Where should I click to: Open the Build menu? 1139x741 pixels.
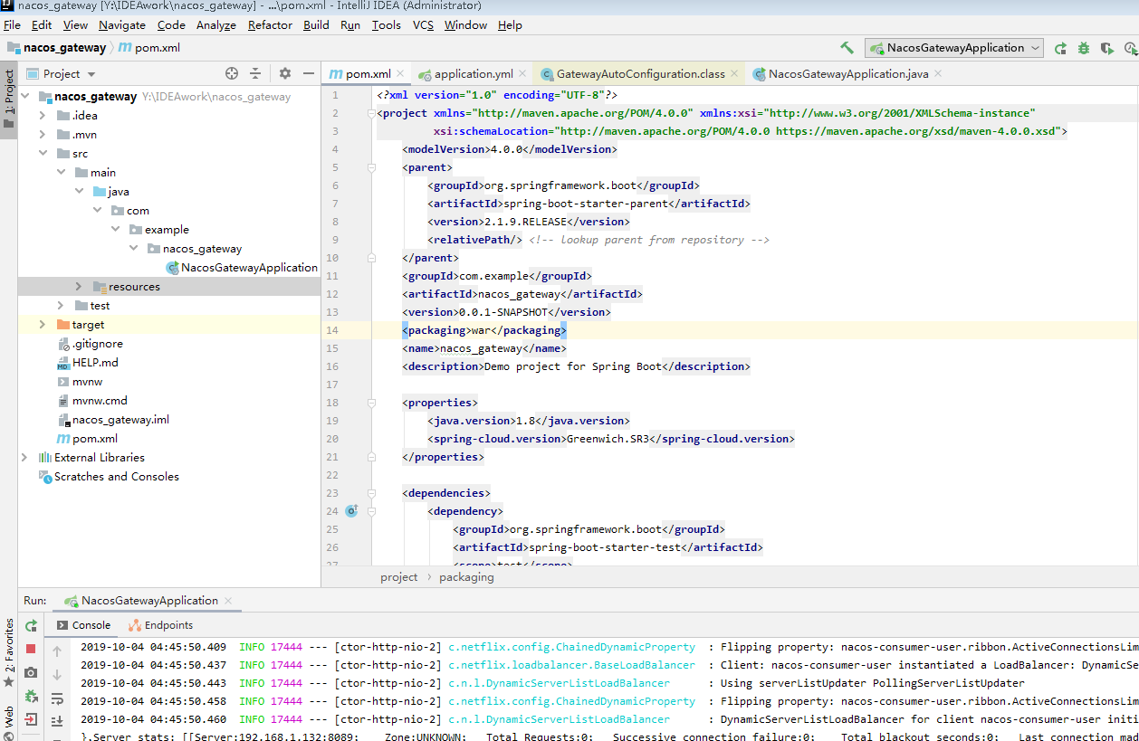pyautogui.click(x=316, y=24)
